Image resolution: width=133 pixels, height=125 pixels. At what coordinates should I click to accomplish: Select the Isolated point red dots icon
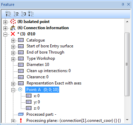(x=13, y=22)
